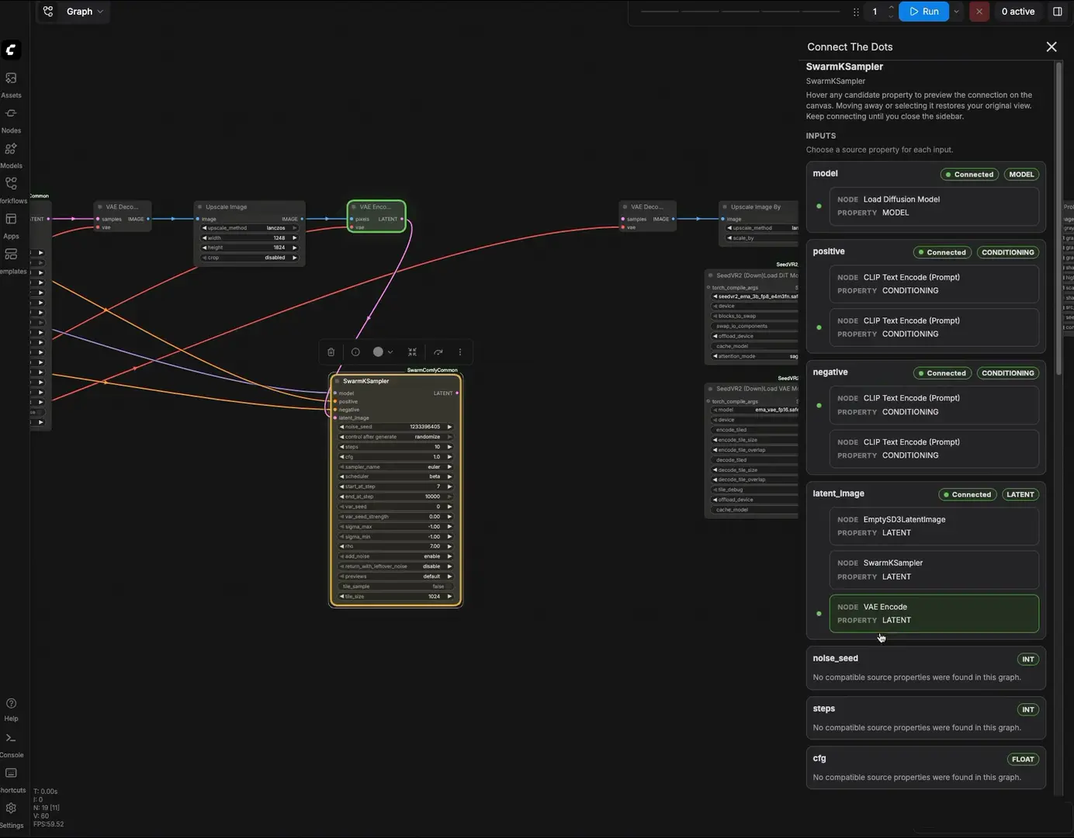Screen dimensions: 1074x838
Task: Click the queue drag handle dots
Action: click(x=856, y=12)
